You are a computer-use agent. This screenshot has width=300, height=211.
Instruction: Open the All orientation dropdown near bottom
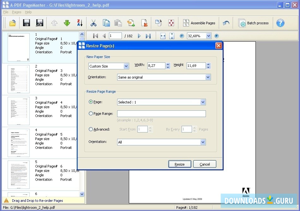coord(203,142)
